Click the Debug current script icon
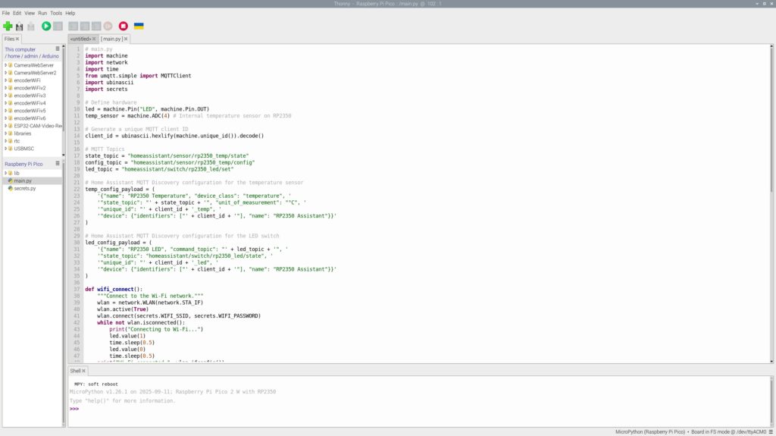 tap(58, 27)
